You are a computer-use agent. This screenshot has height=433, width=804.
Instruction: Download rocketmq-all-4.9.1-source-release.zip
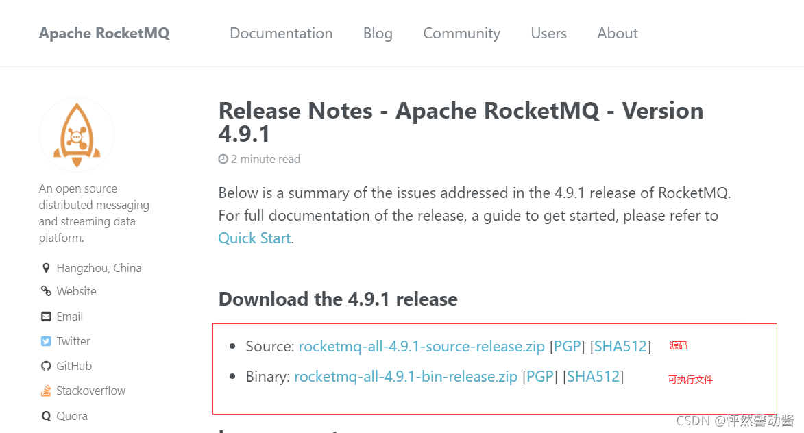pyautogui.click(x=422, y=347)
